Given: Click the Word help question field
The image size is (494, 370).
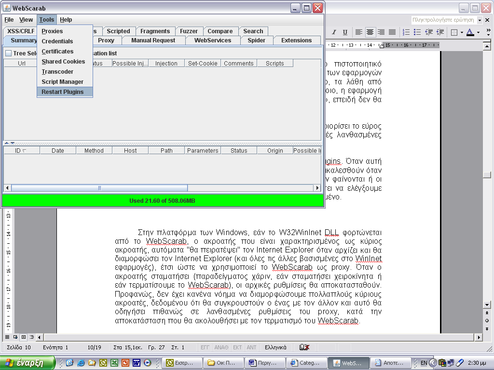Looking at the screenshot, I should click(444, 20).
